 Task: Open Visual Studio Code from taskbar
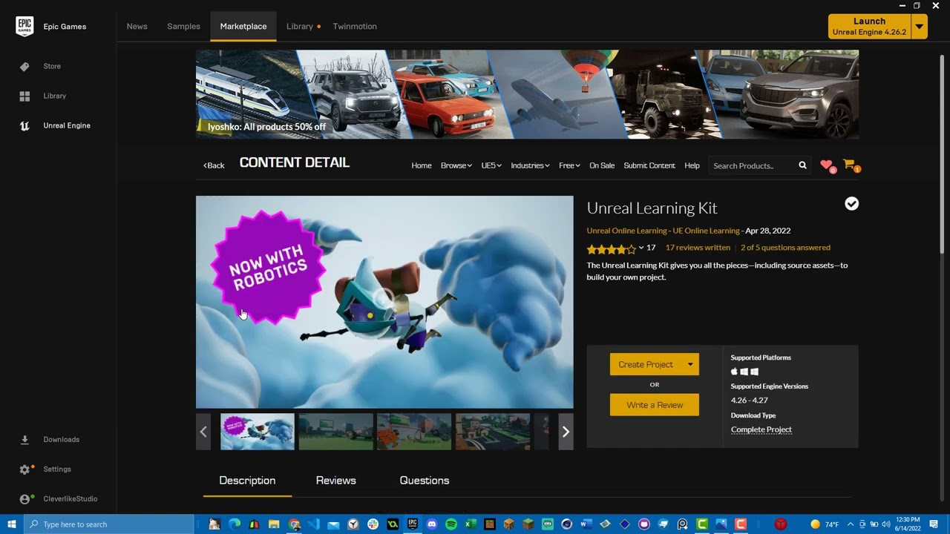pyautogui.click(x=314, y=524)
